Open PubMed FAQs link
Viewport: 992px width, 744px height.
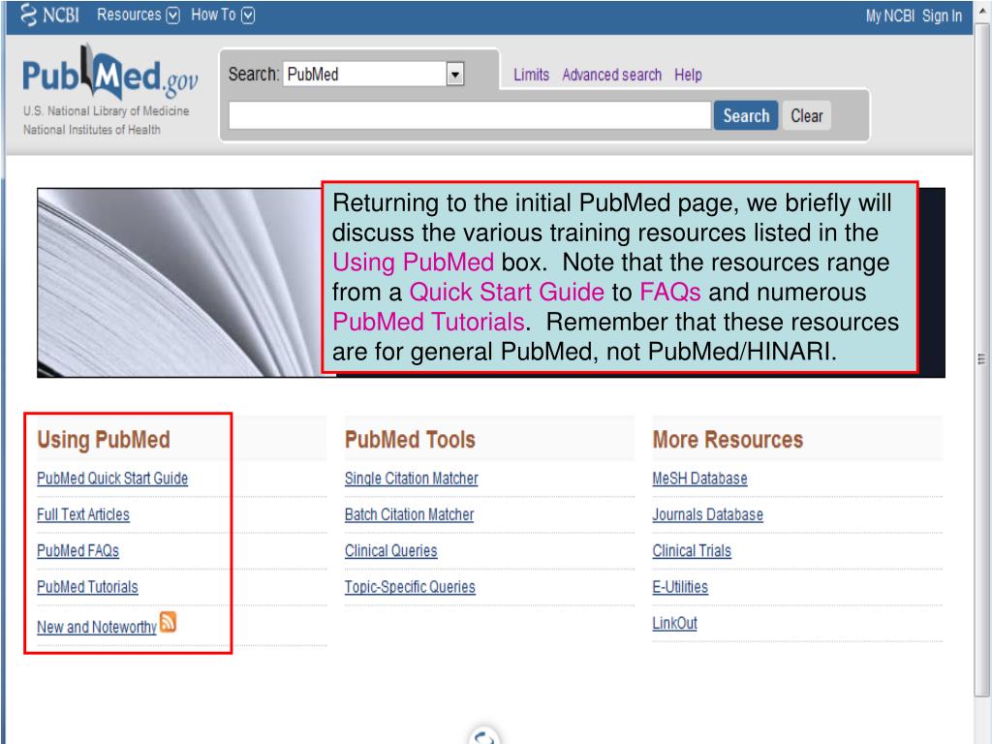pos(77,550)
